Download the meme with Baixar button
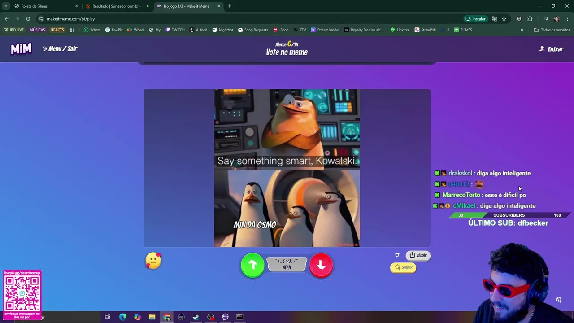 click(418, 255)
